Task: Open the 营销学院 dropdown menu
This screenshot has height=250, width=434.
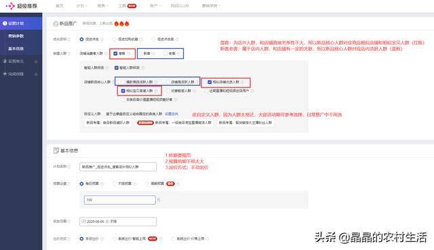Action: [x=211, y=6]
